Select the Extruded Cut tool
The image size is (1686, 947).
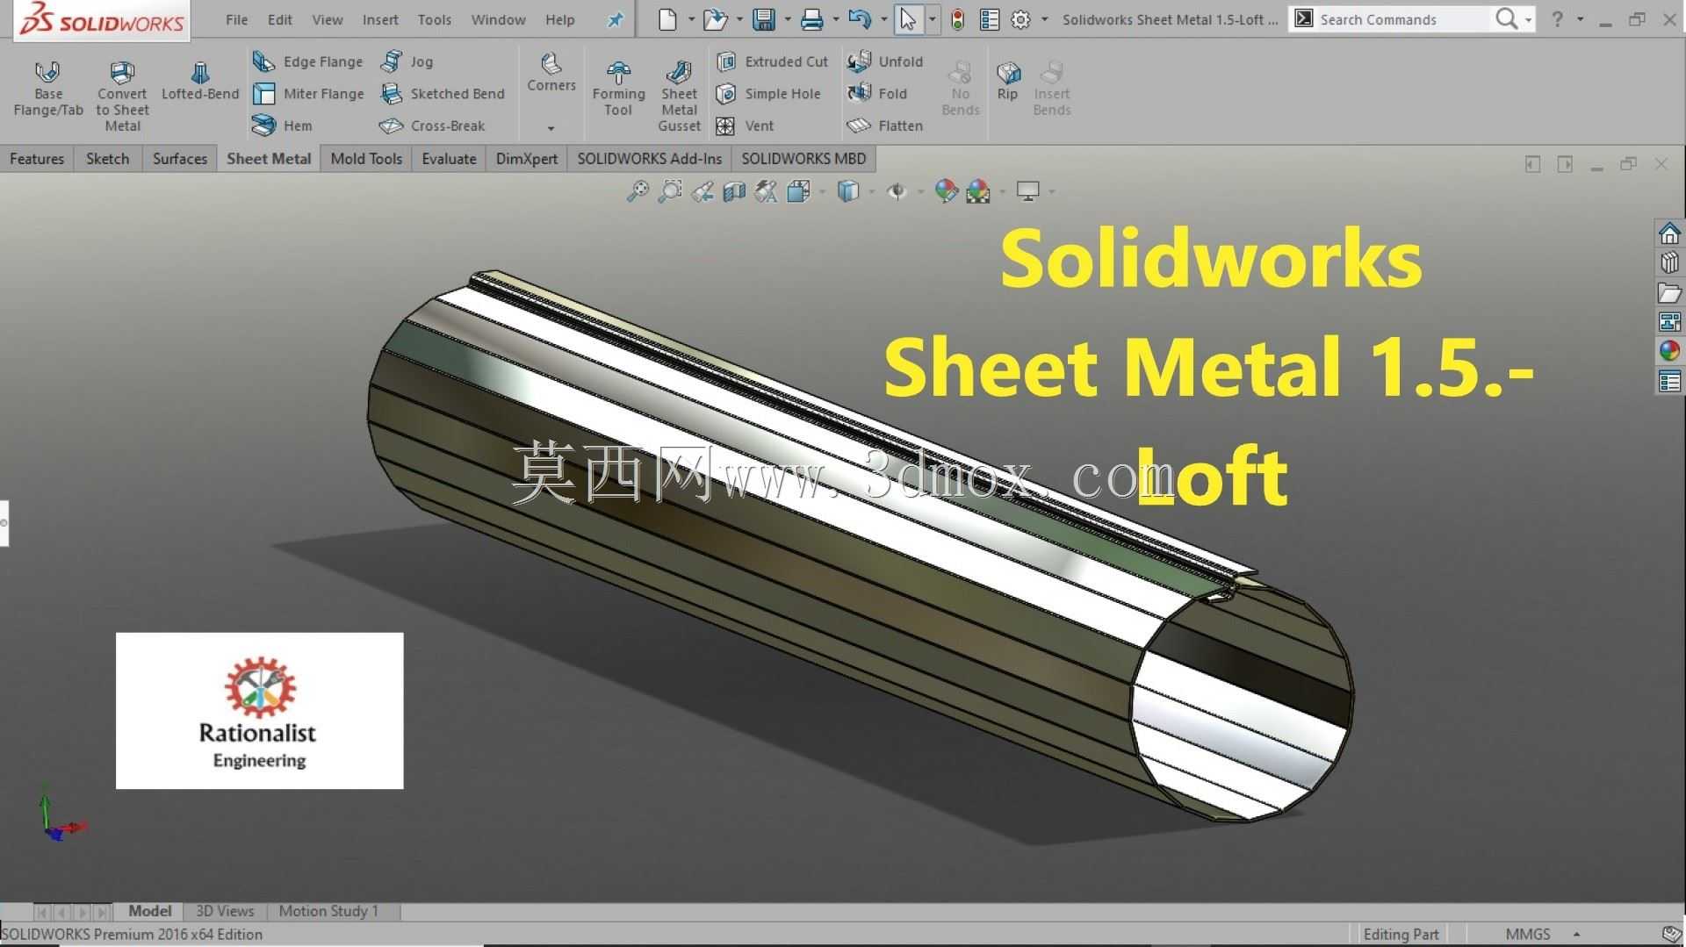click(x=772, y=61)
